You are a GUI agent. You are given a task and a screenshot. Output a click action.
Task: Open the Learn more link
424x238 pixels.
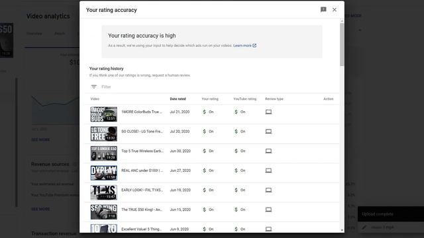[244, 46]
